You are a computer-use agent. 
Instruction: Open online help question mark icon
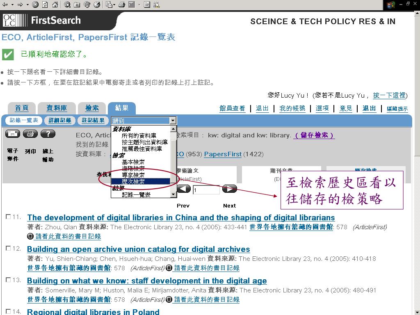click(48, 133)
